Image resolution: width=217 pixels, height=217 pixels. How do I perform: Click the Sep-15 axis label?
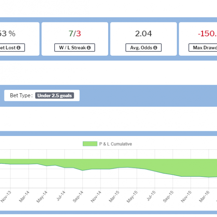(168, 196)
